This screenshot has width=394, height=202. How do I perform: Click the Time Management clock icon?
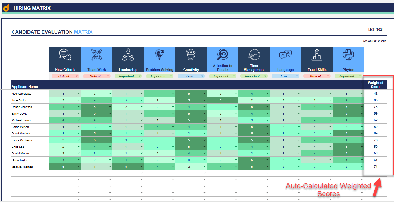(x=254, y=55)
